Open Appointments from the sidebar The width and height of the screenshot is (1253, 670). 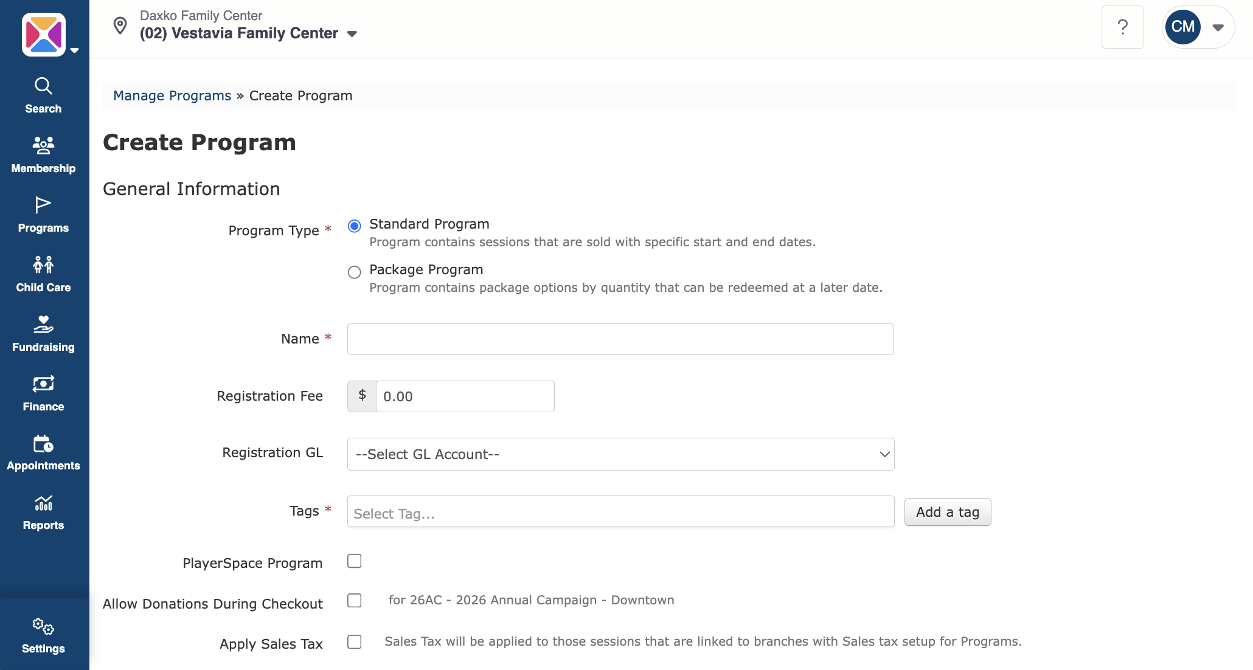click(x=43, y=452)
